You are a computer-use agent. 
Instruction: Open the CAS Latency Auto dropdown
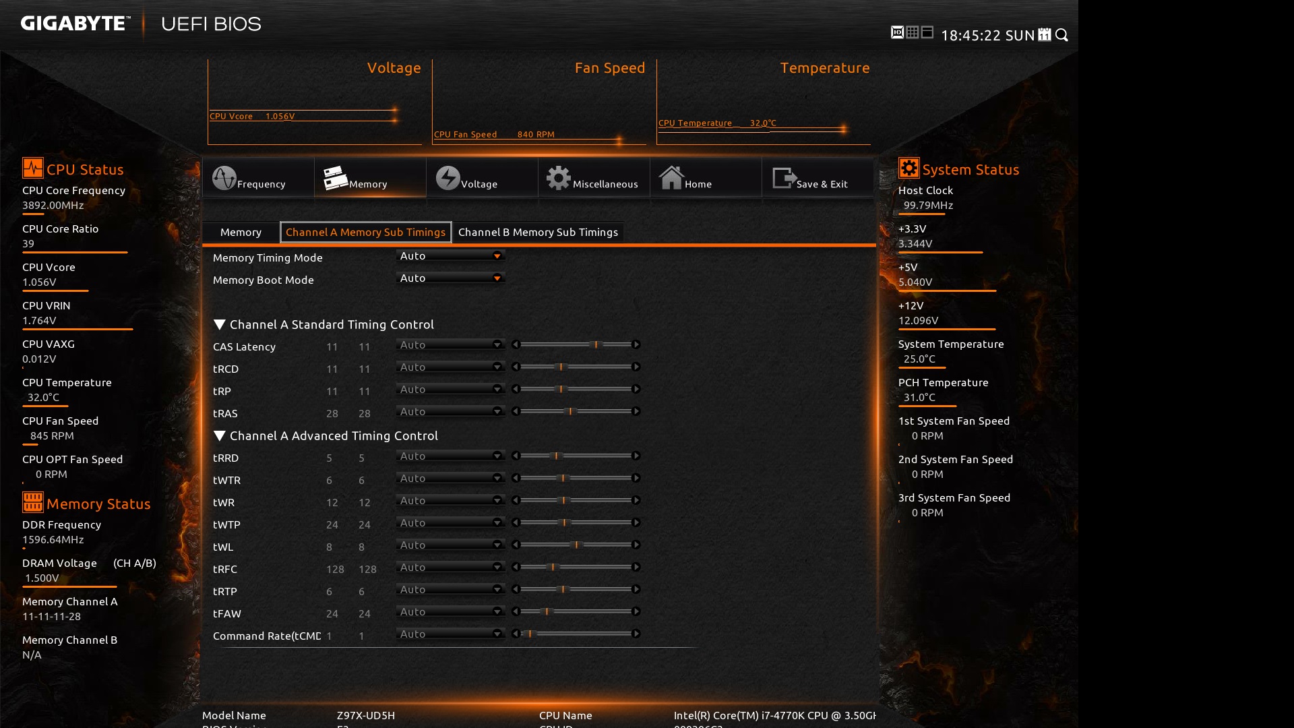tap(450, 345)
